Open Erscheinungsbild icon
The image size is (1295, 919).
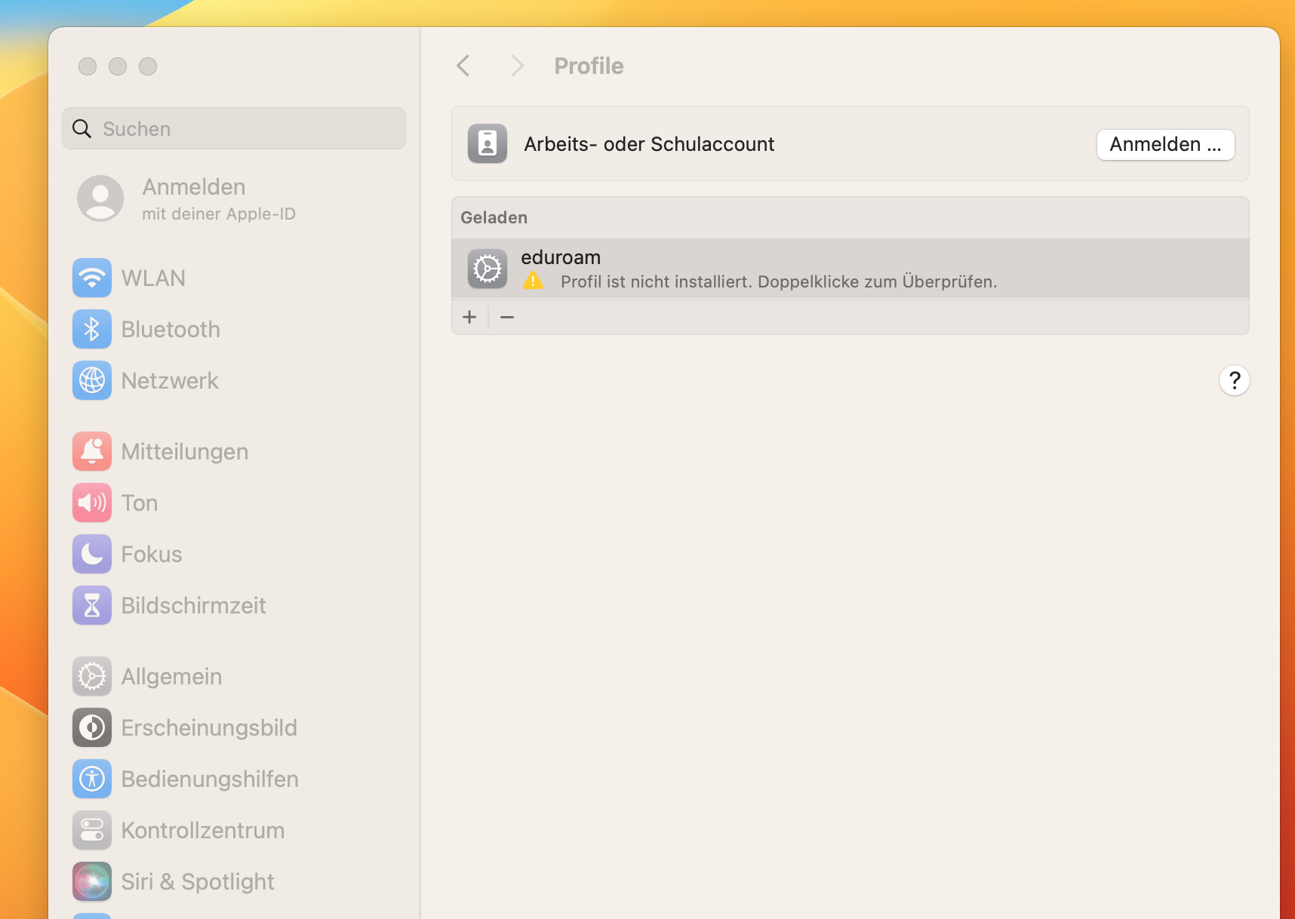pyautogui.click(x=92, y=727)
